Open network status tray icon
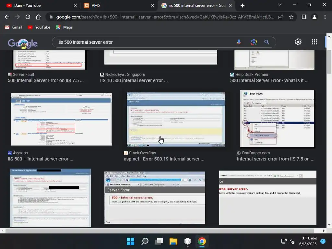The width and height of the screenshot is (332, 249). [284, 241]
